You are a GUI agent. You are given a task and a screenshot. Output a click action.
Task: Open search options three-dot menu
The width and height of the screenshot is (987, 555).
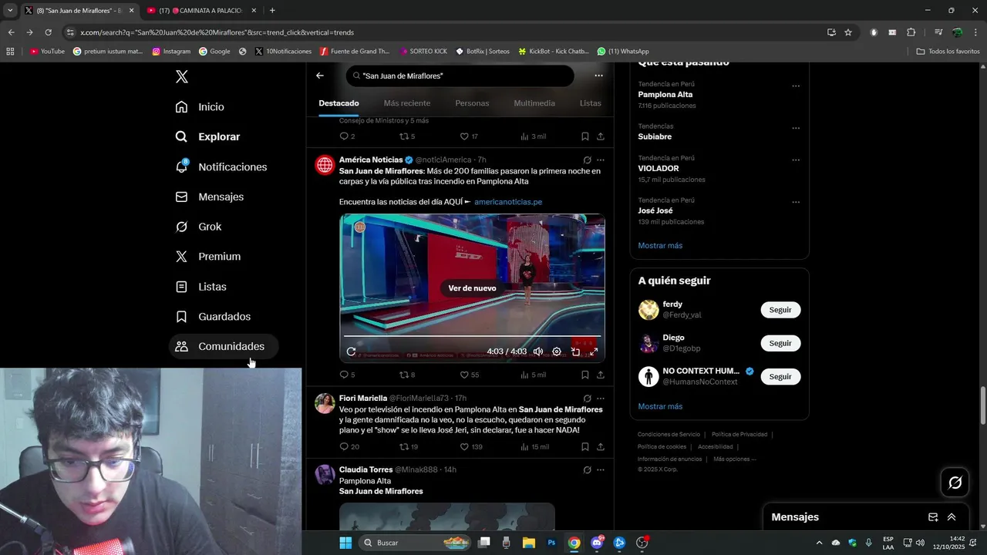(598, 76)
